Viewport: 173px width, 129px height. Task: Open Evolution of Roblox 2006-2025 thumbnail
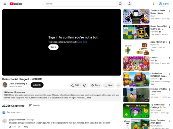136,95
